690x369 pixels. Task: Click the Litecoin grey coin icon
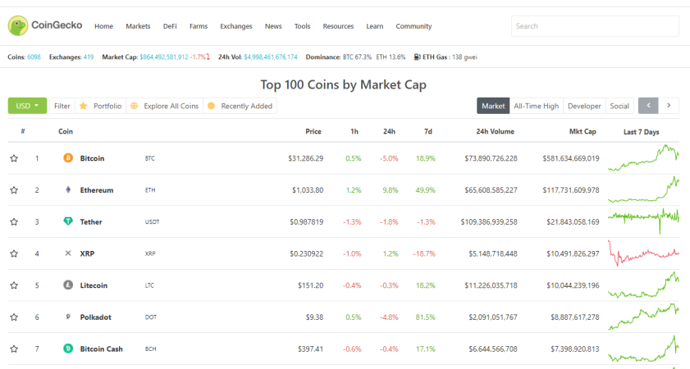tap(68, 285)
